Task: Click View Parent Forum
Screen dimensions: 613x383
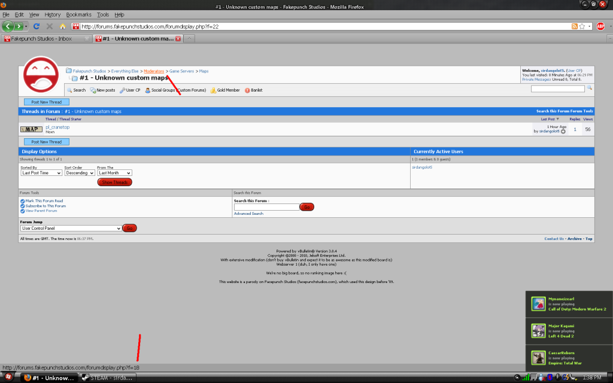Action: point(41,211)
